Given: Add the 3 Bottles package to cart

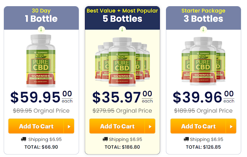Looking at the screenshot, I should click(203, 126).
